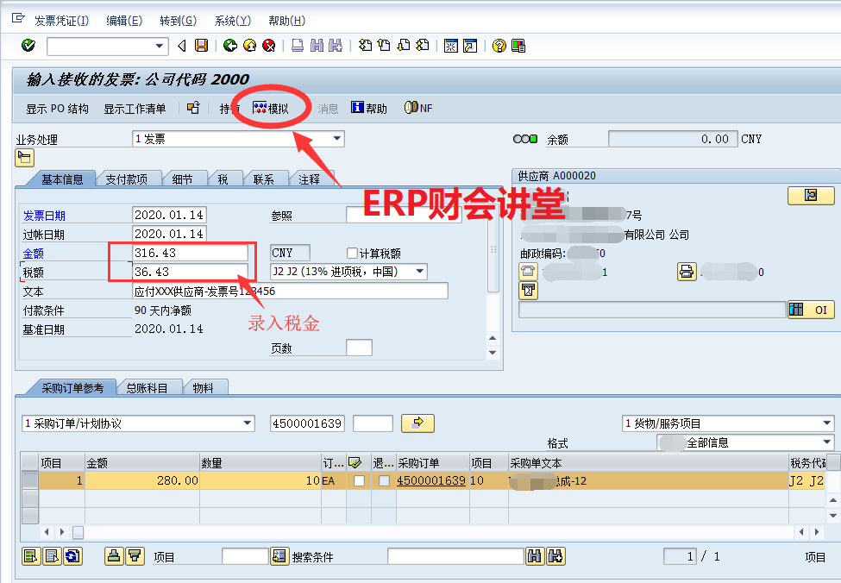This screenshot has width=841, height=583.
Task: Click the 金额 input field showing 316.43
Action: coord(191,254)
